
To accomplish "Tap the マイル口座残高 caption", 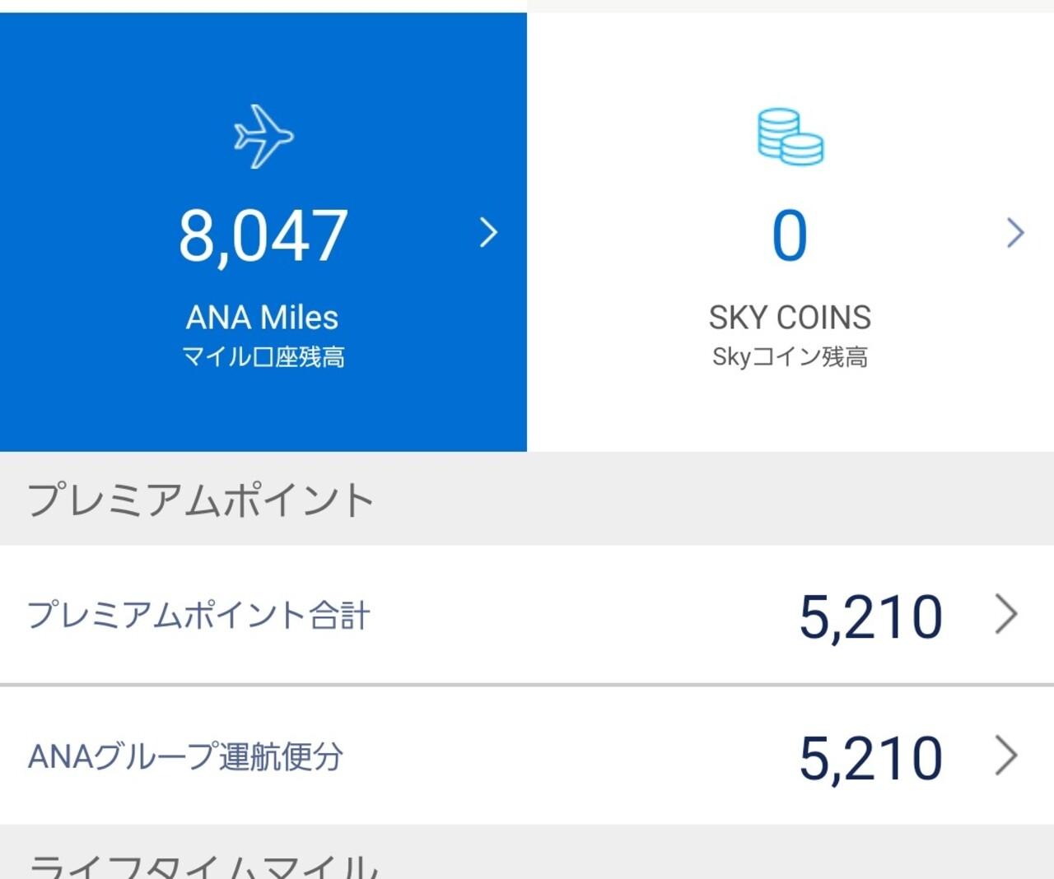I will pos(263,357).
